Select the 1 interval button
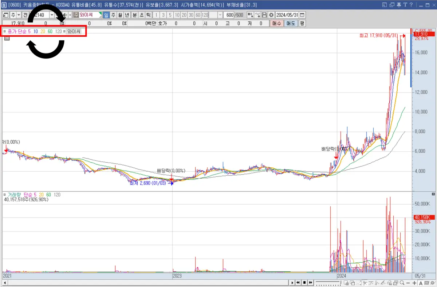 pyautogui.click(x=156, y=15)
